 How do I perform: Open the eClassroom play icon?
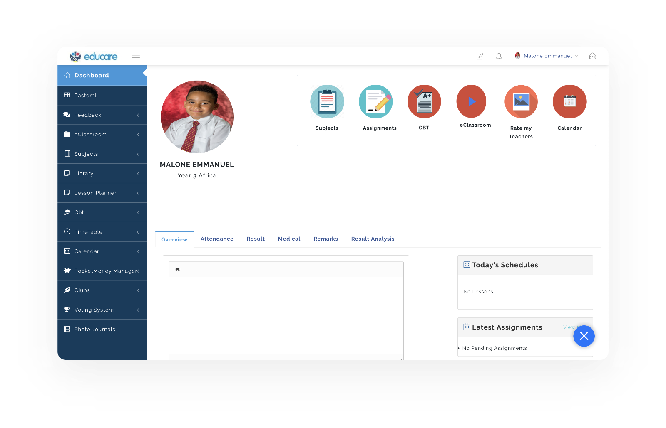point(471,101)
